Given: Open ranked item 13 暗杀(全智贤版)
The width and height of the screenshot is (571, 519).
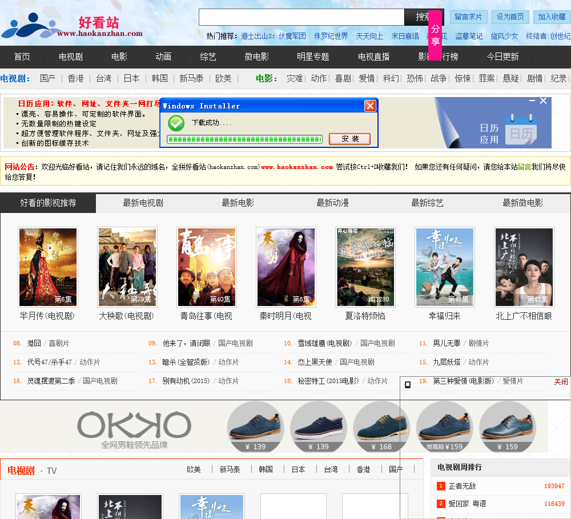Looking at the screenshot, I should pos(186,363).
